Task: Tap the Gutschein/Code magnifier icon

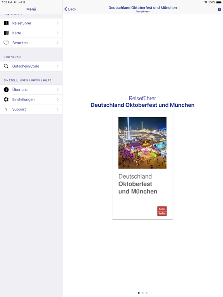Action: click(6, 66)
